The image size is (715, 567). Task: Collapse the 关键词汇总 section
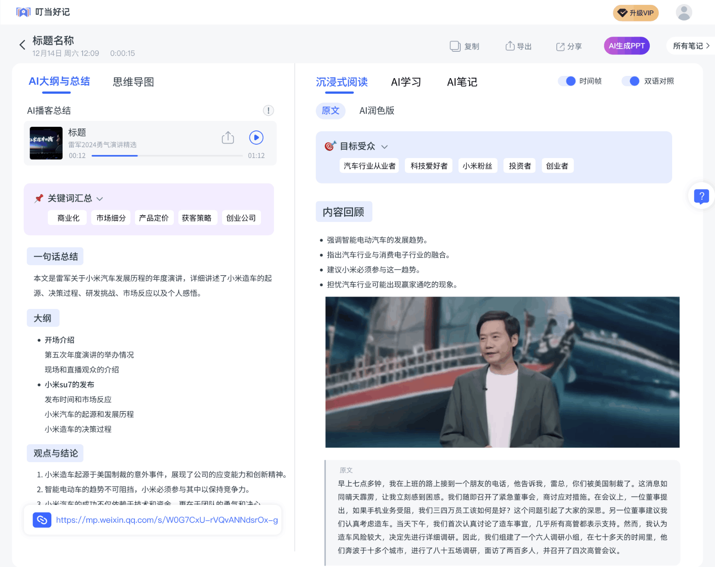[100, 199]
